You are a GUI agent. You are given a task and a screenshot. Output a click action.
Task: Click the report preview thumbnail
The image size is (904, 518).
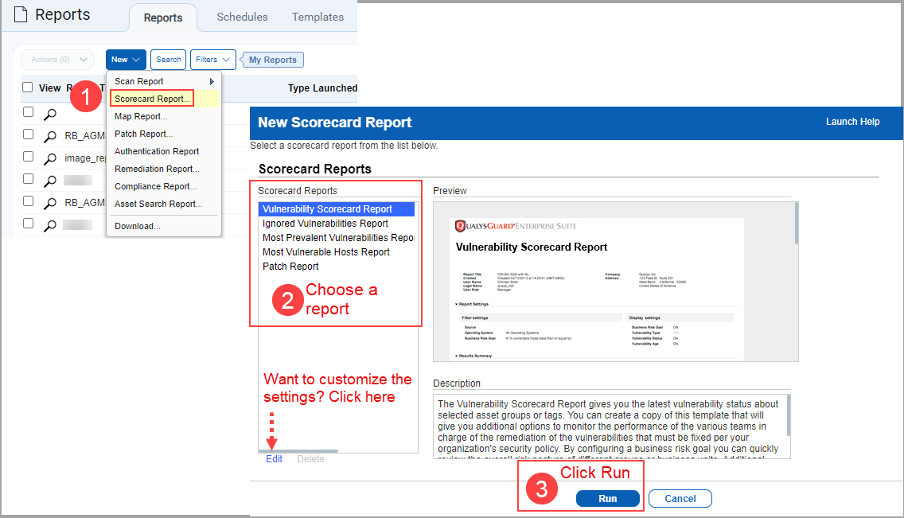tap(597, 290)
